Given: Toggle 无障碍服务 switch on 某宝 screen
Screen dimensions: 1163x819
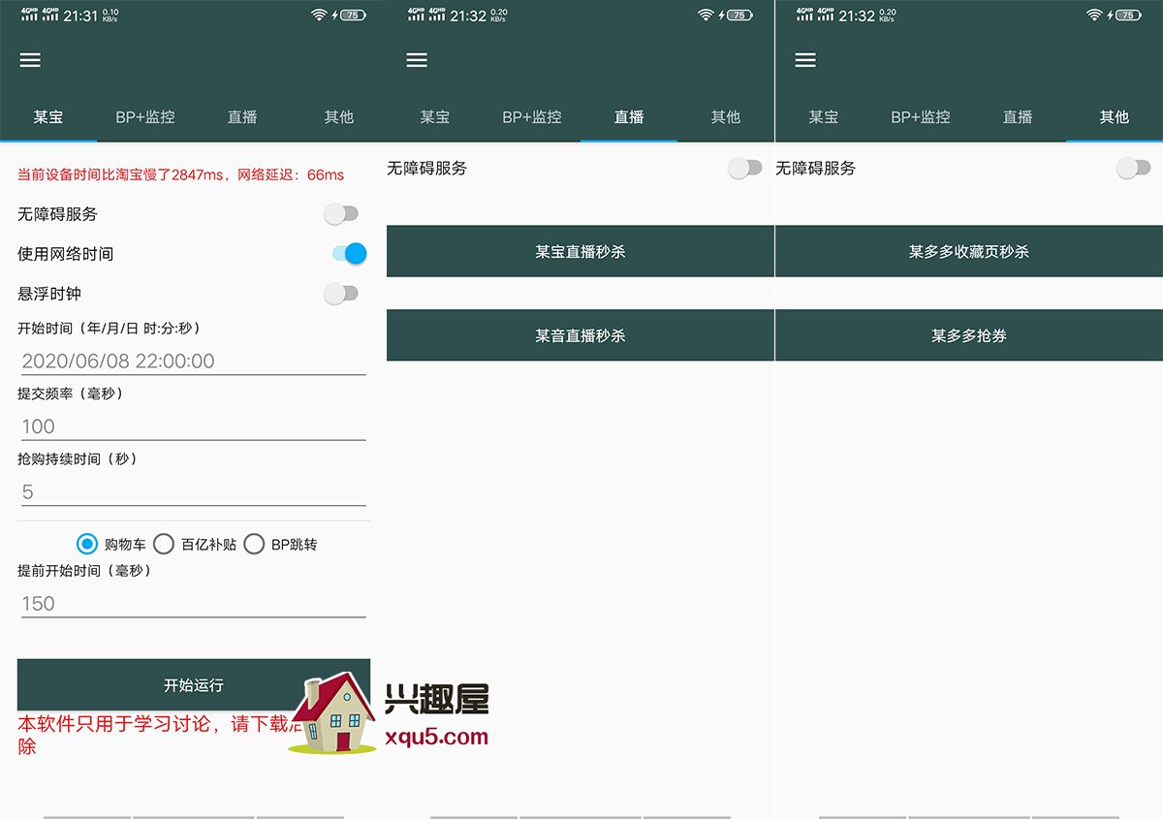Looking at the screenshot, I should click(341, 214).
